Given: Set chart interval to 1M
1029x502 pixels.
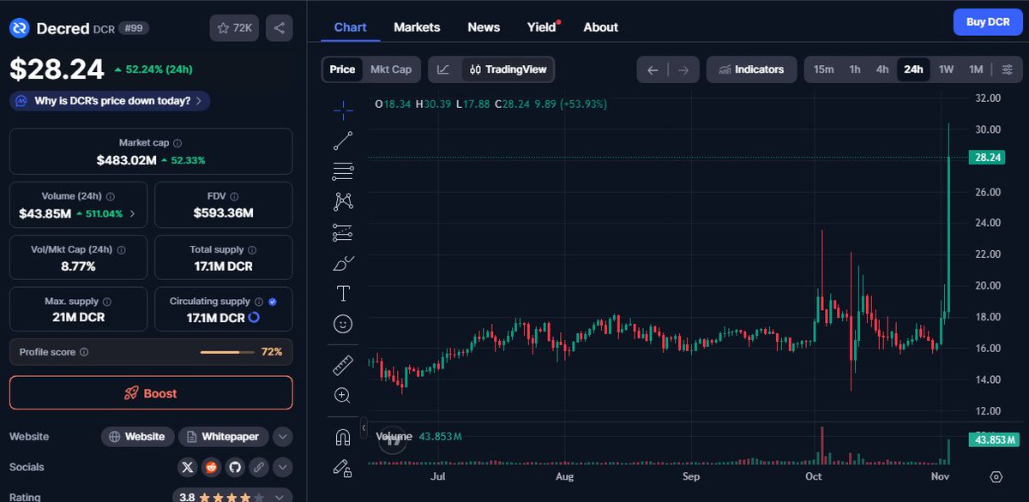Looking at the screenshot, I should pos(976,69).
